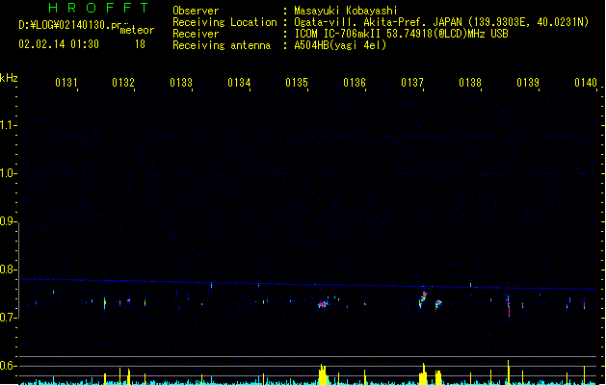The height and width of the screenshot is (385, 606).
Task: Click the 0.8 kHz axis label
Action: coord(8,269)
